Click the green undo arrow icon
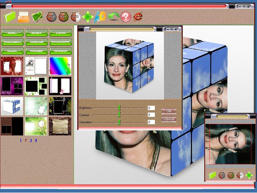Screen dimensions: 257x193 point(113,17)
